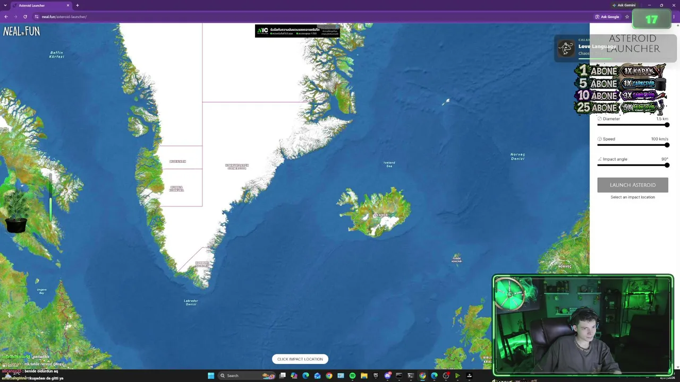The width and height of the screenshot is (680, 382).
Task: Select the 'Labrador Denizi' map label
Action: pos(191,302)
